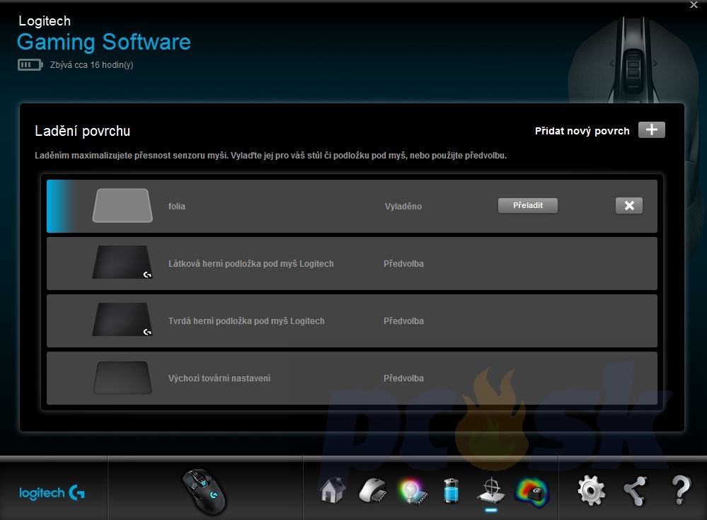Open the input analysis heatmap icon
Image resolution: width=707 pixels, height=520 pixels.
point(532,492)
